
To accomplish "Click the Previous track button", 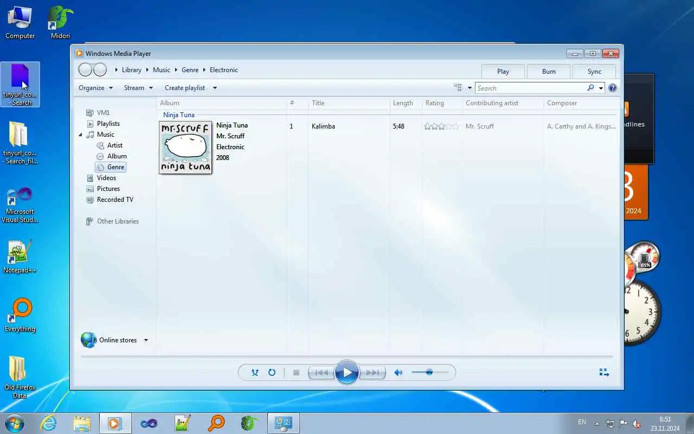I will [322, 373].
